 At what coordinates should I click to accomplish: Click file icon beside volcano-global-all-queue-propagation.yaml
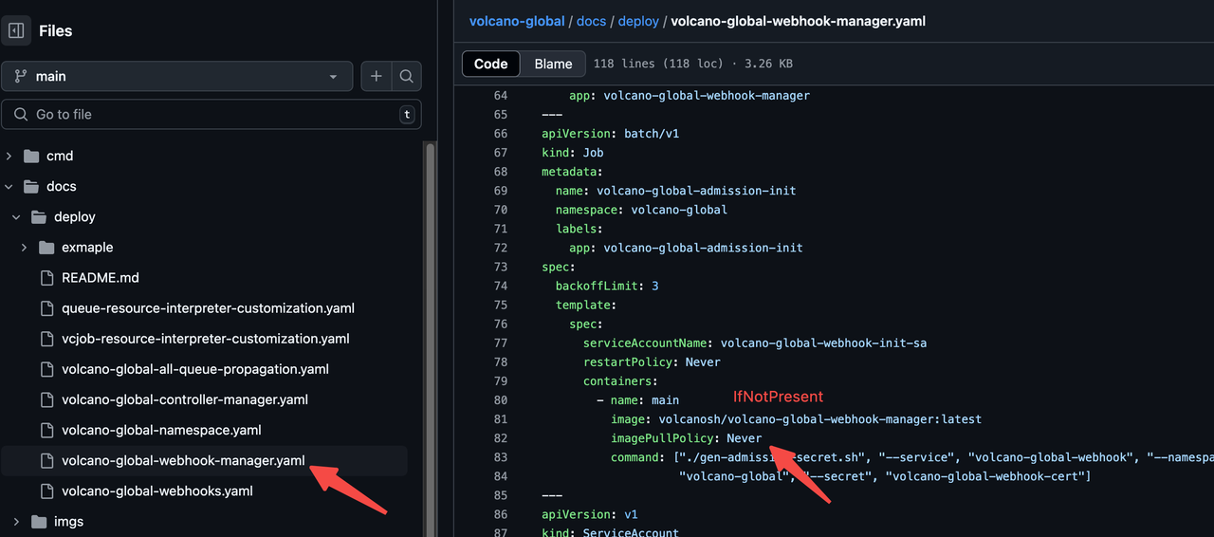[46, 368]
